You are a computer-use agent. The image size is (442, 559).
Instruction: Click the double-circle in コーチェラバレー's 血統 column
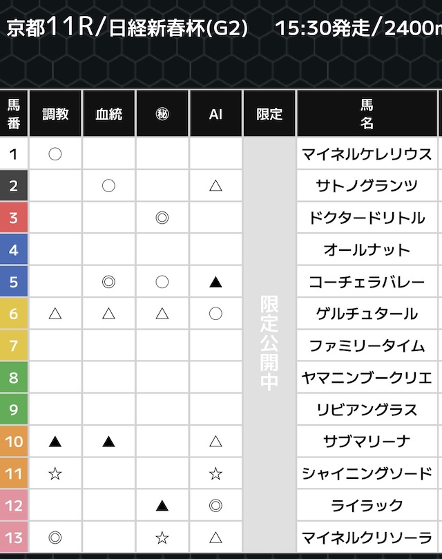[108, 282]
